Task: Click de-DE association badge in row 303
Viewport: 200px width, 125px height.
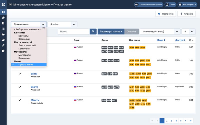Action: coord(110,87)
